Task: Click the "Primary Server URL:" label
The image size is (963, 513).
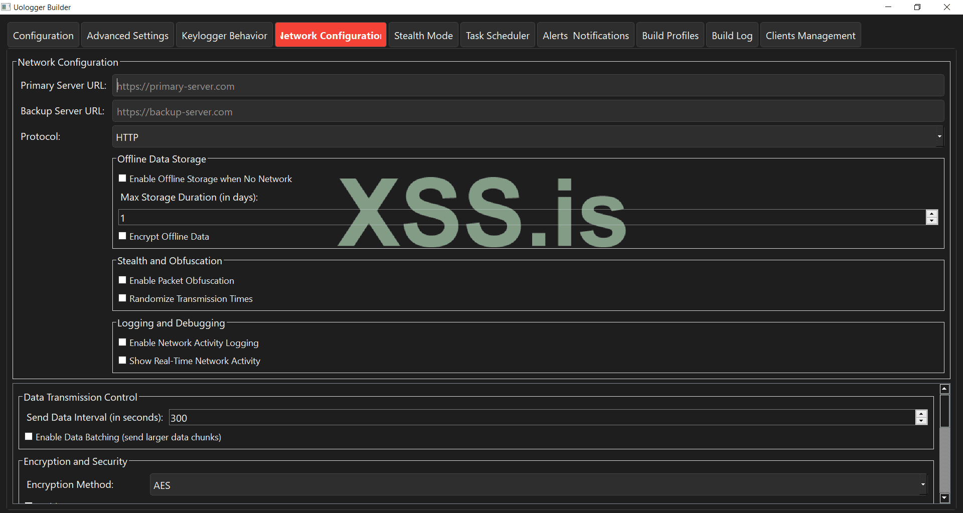Action: click(64, 85)
